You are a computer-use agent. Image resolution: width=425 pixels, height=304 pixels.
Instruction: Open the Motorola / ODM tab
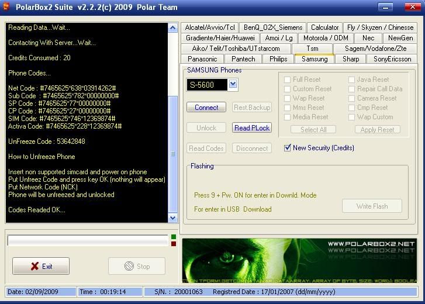click(326, 38)
